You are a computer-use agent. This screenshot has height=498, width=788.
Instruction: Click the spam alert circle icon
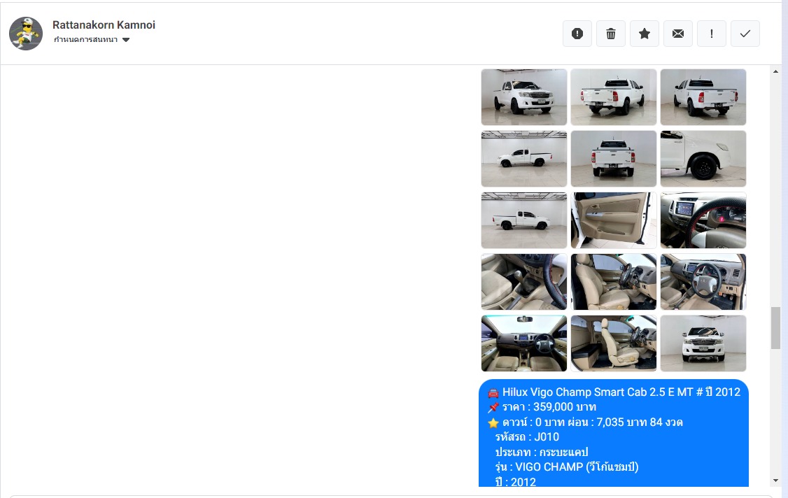coord(577,34)
